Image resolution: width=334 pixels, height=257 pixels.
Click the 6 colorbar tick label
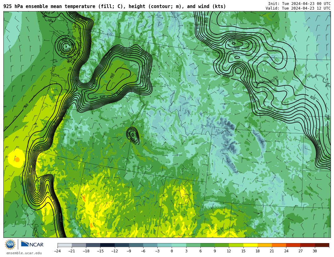coord(200,251)
